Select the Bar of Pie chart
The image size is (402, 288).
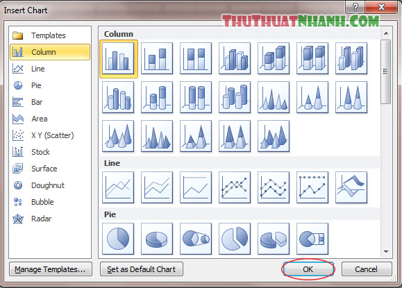312,239
